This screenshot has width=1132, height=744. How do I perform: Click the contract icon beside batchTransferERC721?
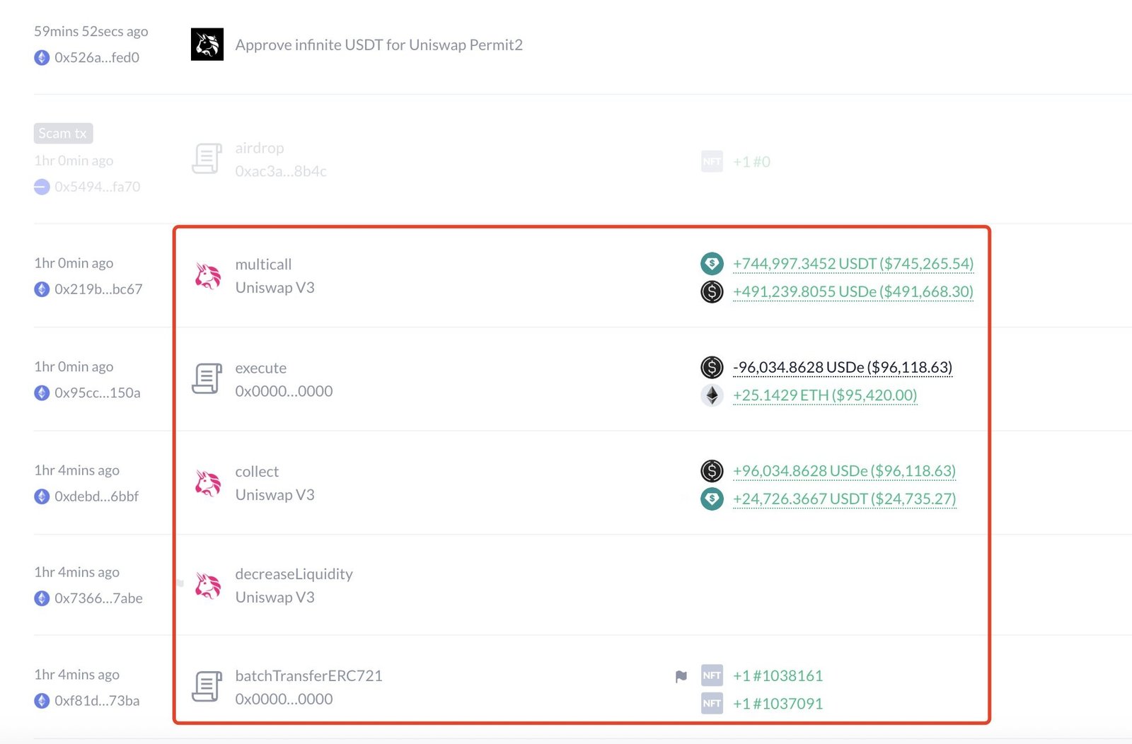pos(207,687)
